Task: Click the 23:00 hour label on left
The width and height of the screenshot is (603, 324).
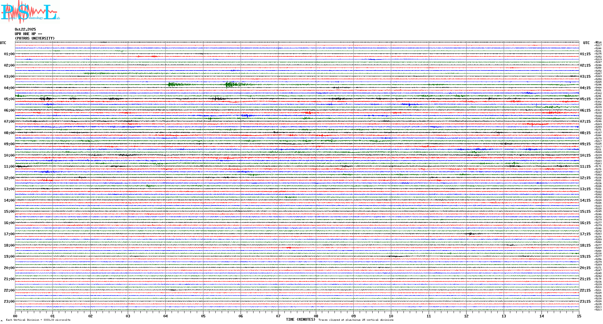Action: coord(9,301)
